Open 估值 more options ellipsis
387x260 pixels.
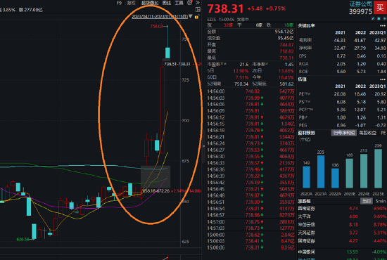coord(383,79)
